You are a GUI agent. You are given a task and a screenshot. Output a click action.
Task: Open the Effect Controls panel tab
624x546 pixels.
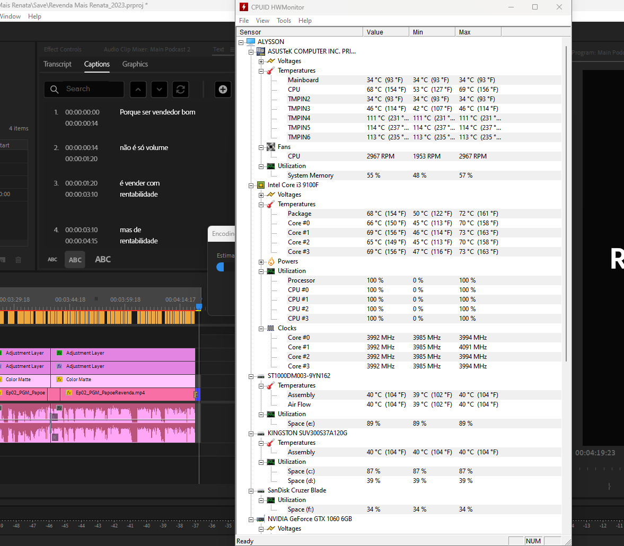[63, 49]
